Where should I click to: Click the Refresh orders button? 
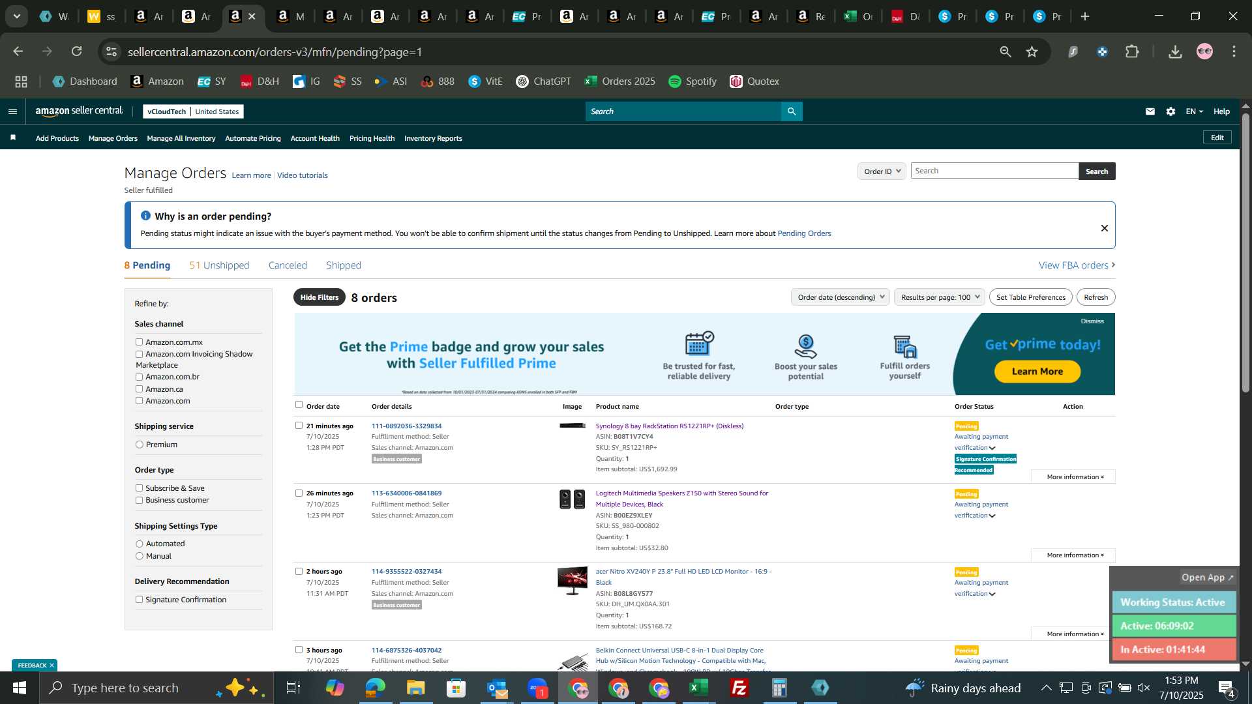1096,297
